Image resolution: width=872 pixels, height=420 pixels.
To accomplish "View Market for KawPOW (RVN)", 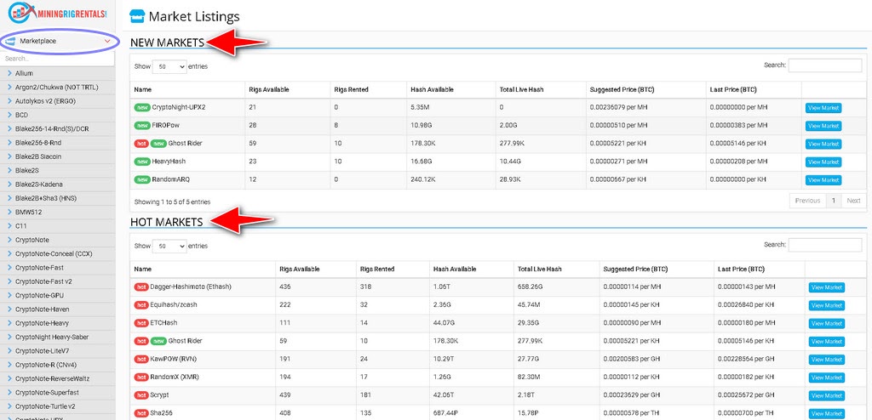I will pos(826,360).
